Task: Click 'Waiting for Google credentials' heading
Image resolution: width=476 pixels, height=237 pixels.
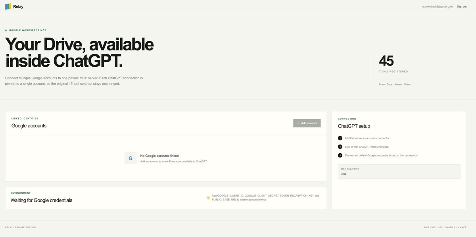Action: [x=42, y=200]
